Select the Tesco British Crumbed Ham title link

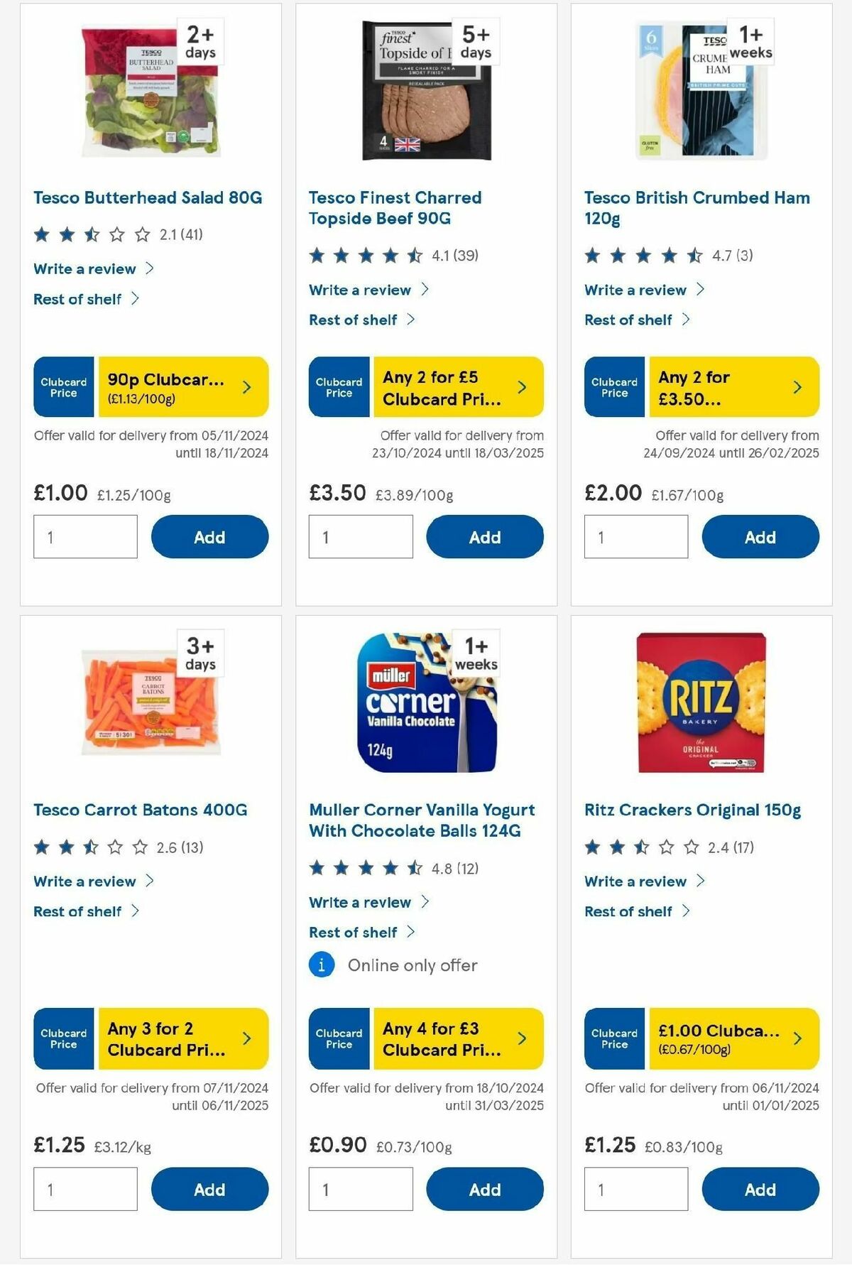tap(696, 207)
